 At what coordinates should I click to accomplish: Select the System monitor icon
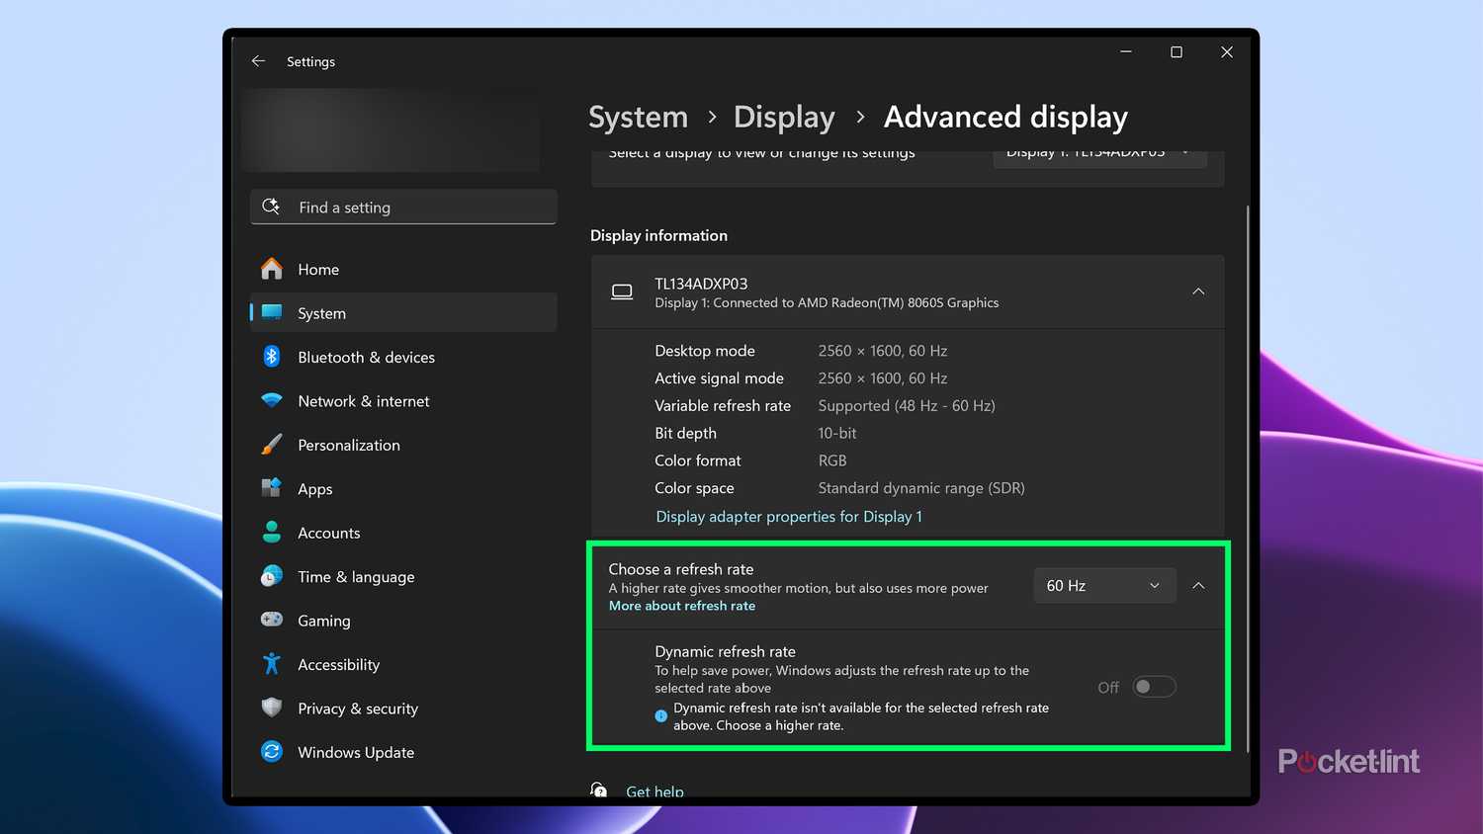[x=271, y=312]
